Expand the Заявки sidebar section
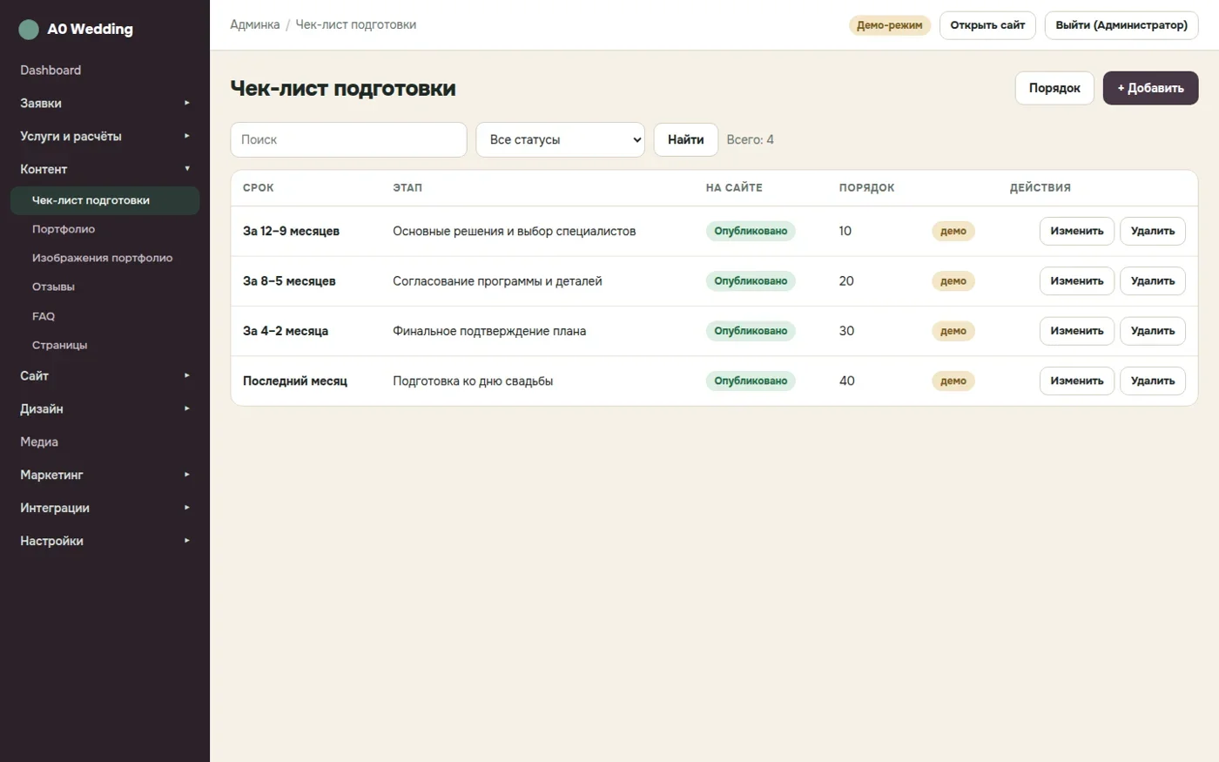Image resolution: width=1219 pixels, height=762 pixels. pos(104,103)
